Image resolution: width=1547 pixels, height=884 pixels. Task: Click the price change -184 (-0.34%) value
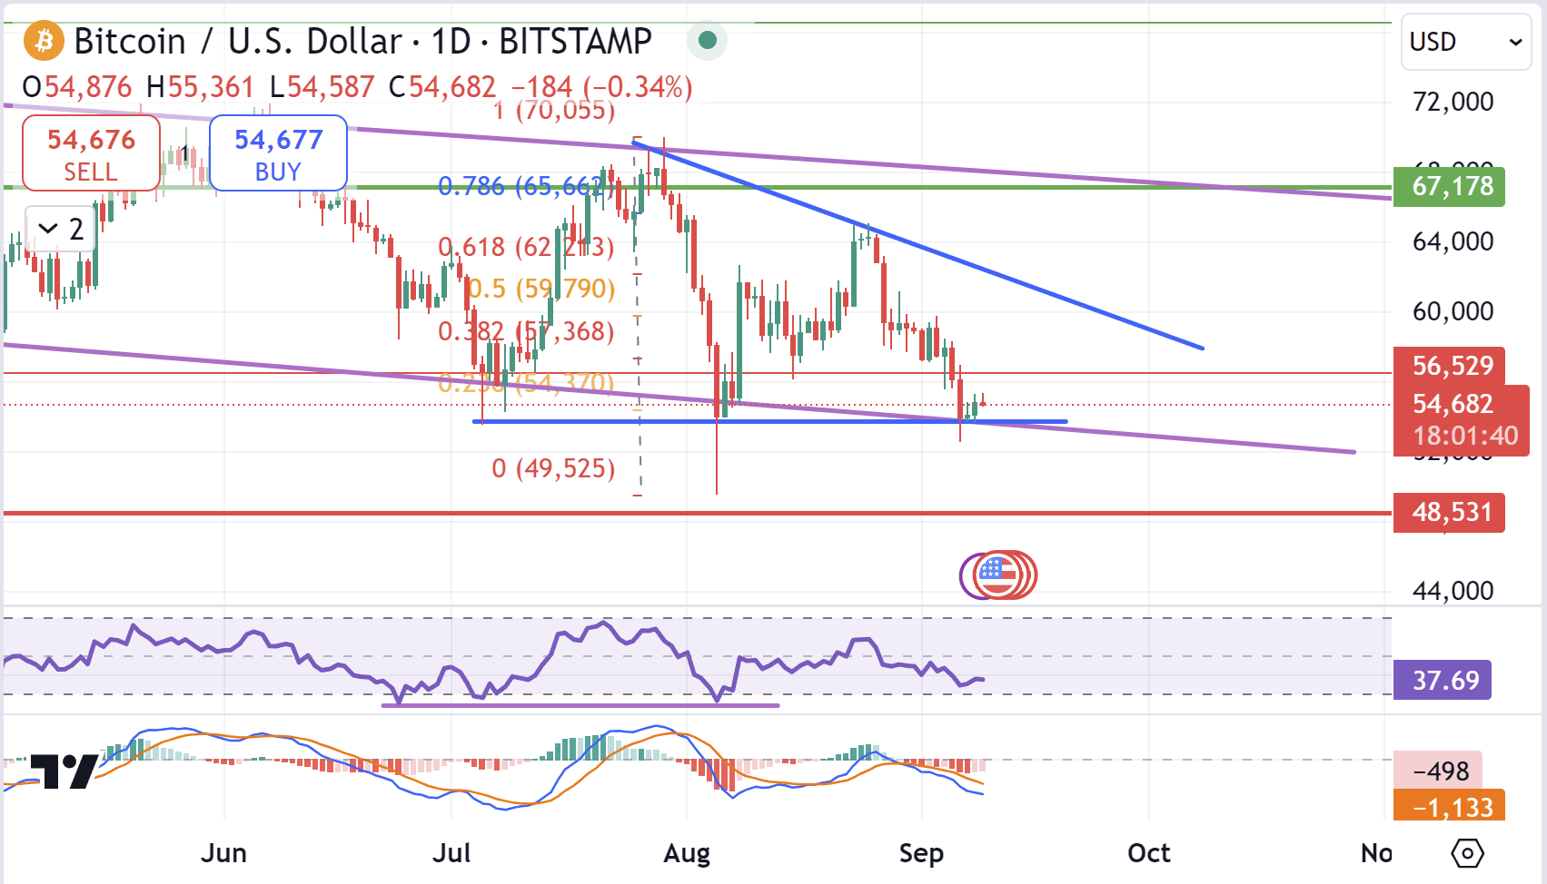(x=602, y=87)
